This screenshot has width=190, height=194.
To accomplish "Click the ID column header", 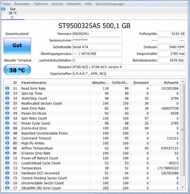I will tap(15, 82).
